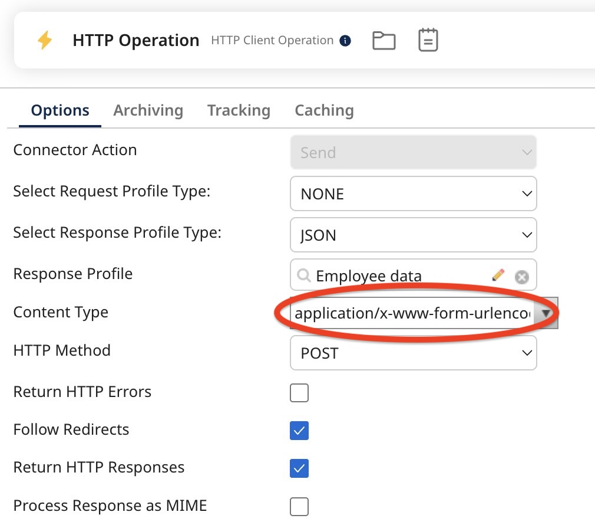Click the lightning bolt HTTP Operation icon

point(45,41)
